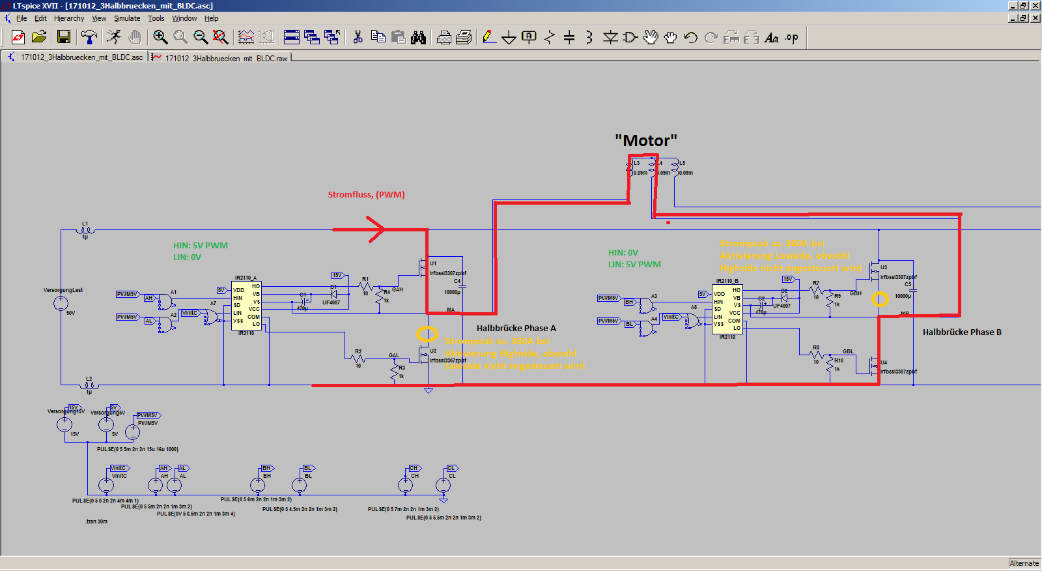Select the IR2110_B driver chip symbol
1042x571 pixels.
click(727, 309)
